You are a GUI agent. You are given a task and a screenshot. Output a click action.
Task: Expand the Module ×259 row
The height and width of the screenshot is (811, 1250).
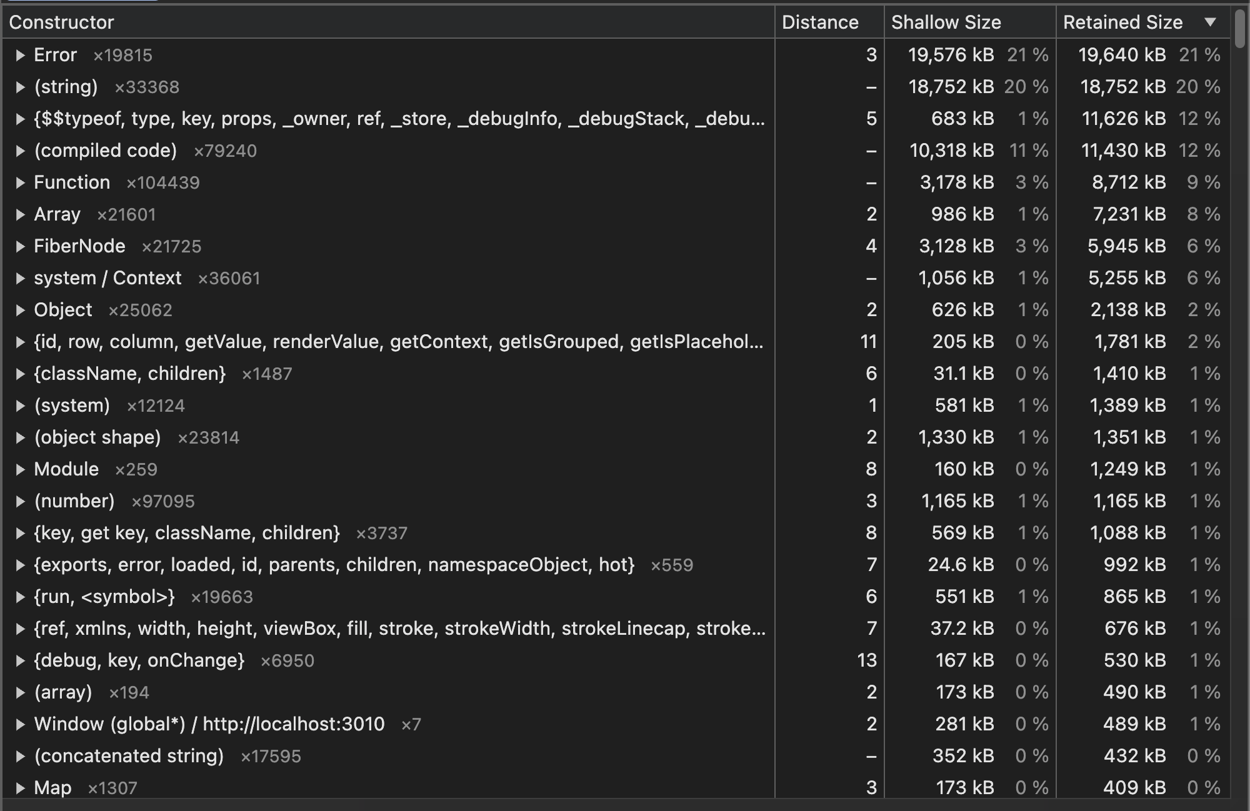(20, 470)
